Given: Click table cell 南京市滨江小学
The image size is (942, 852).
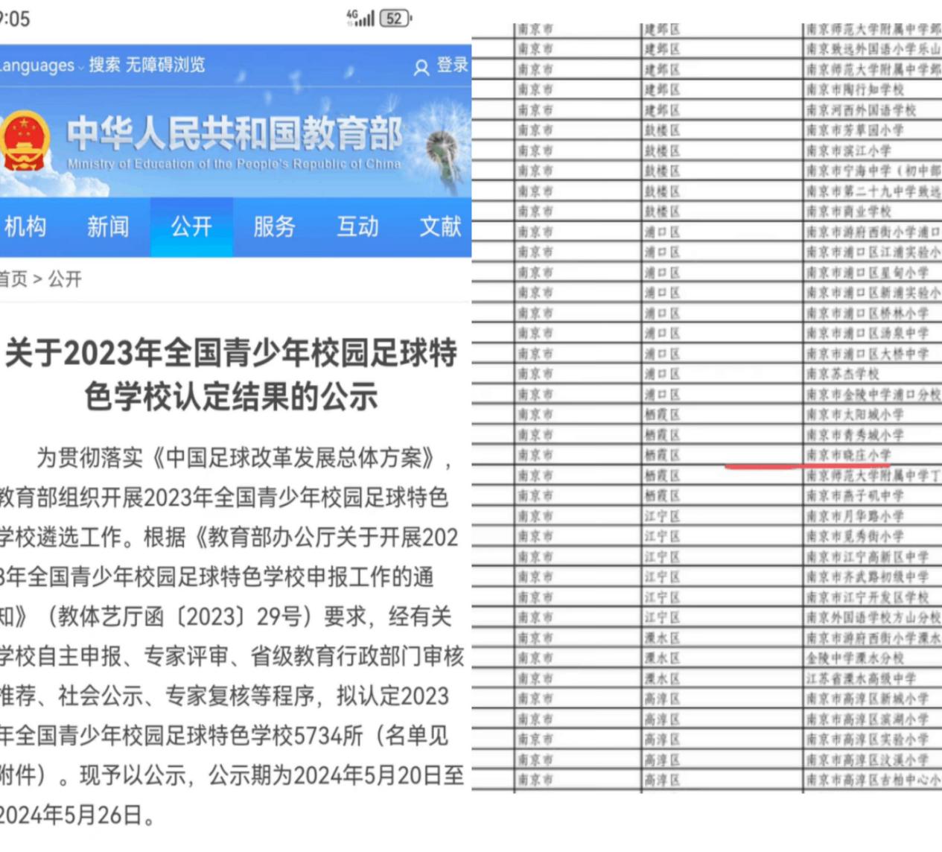Looking at the screenshot, I should tap(849, 150).
